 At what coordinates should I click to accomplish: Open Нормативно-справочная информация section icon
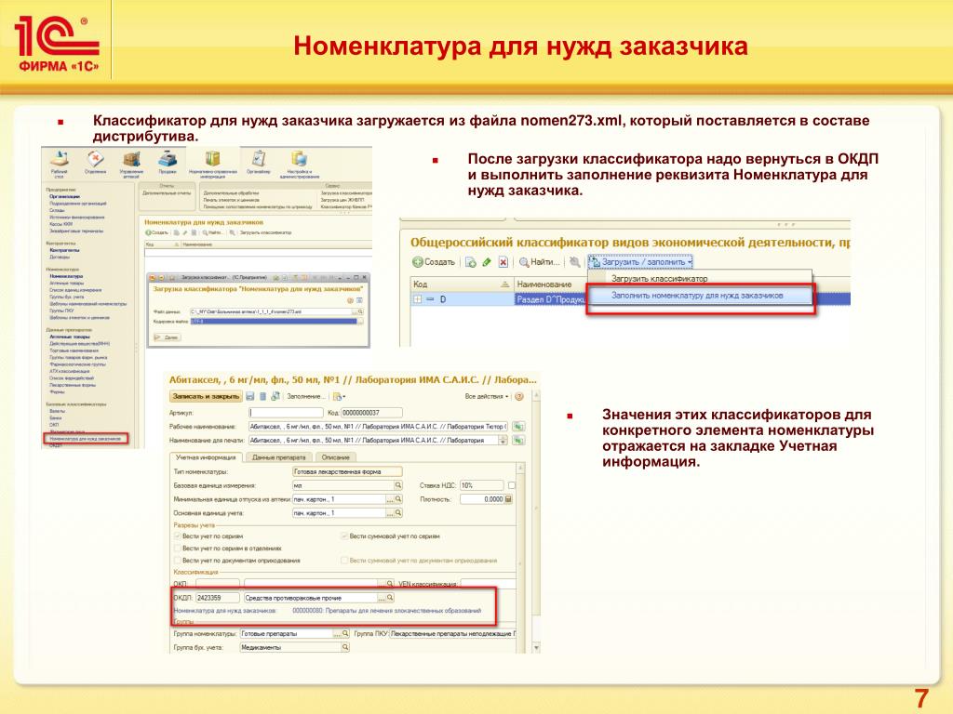212,159
